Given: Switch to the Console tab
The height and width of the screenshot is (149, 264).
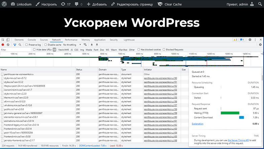Looking at the screenshot, I should point(32,40).
